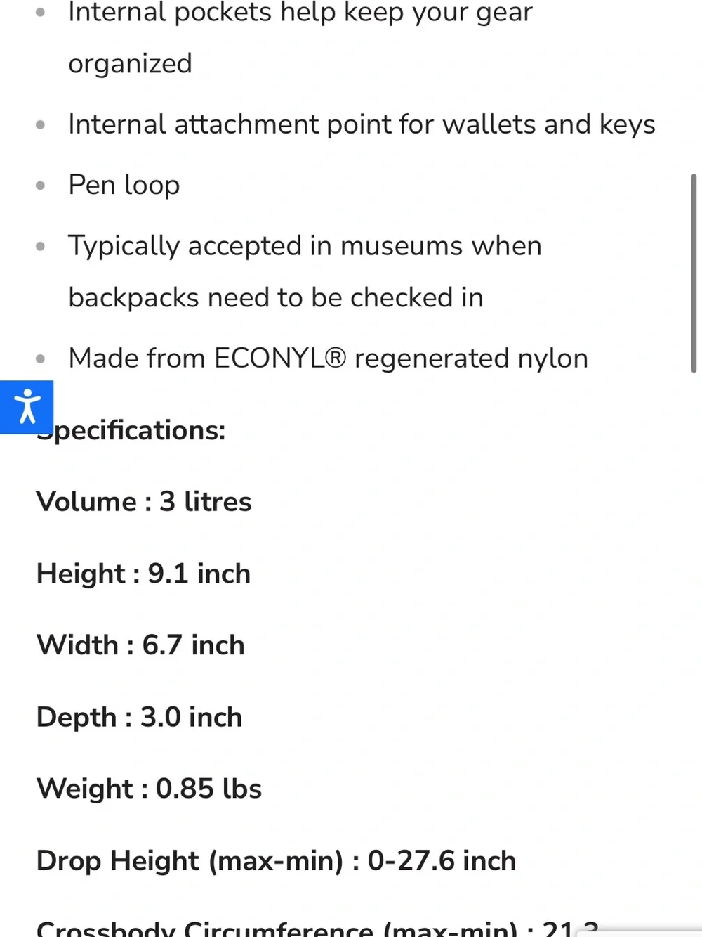Click the 'Internal attachment point for wallets and keys' line

point(362,124)
